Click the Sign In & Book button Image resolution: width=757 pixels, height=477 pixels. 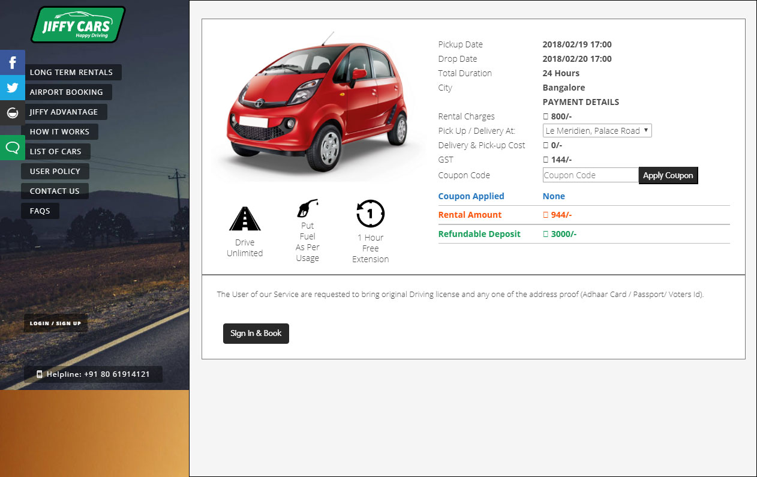[256, 334]
